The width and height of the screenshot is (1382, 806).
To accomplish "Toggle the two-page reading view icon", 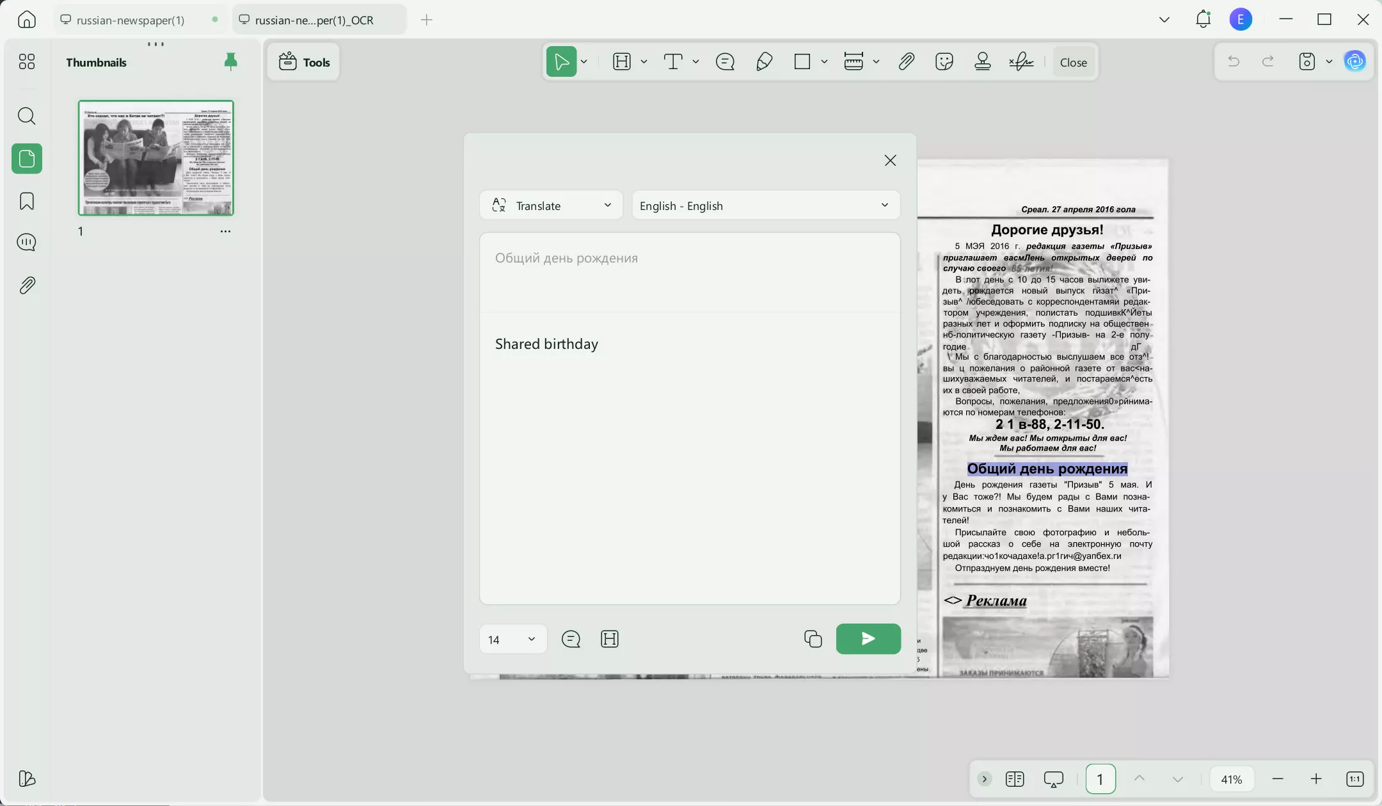I will pos(1015,779).
